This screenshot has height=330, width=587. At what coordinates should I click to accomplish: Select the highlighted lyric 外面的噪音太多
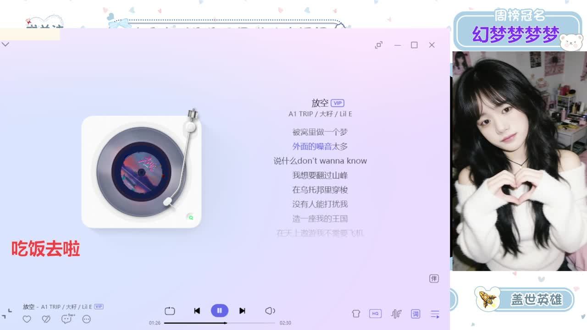click(x=320, y=146)
